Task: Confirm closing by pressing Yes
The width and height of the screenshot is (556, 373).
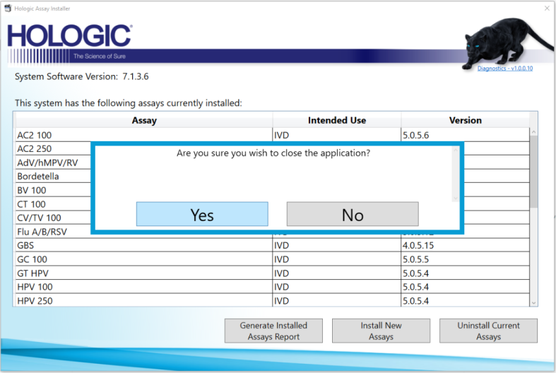Action: 202,215
